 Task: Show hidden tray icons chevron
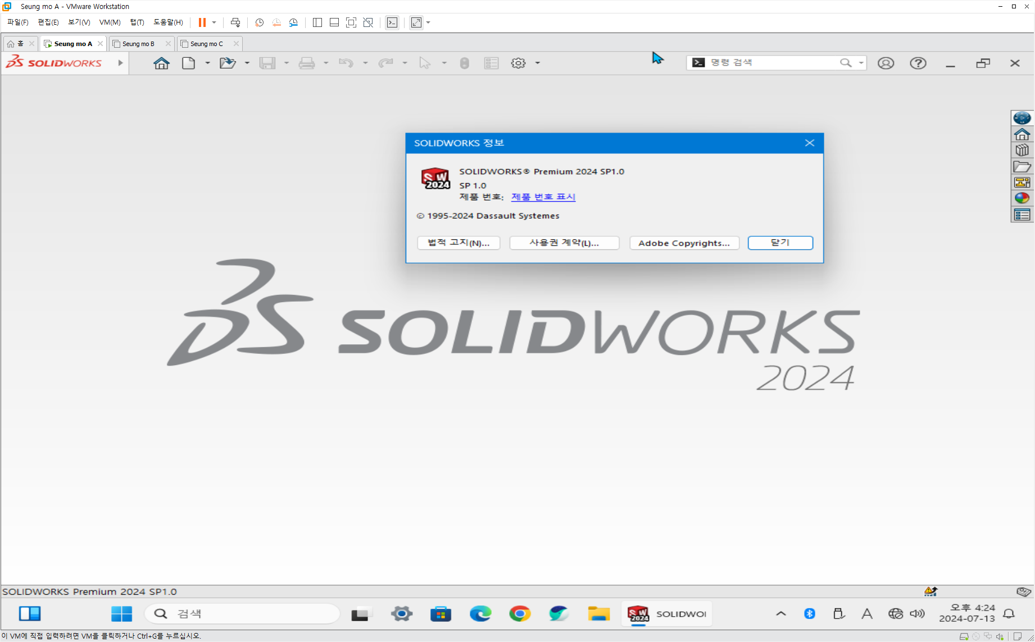pos(781,613)
